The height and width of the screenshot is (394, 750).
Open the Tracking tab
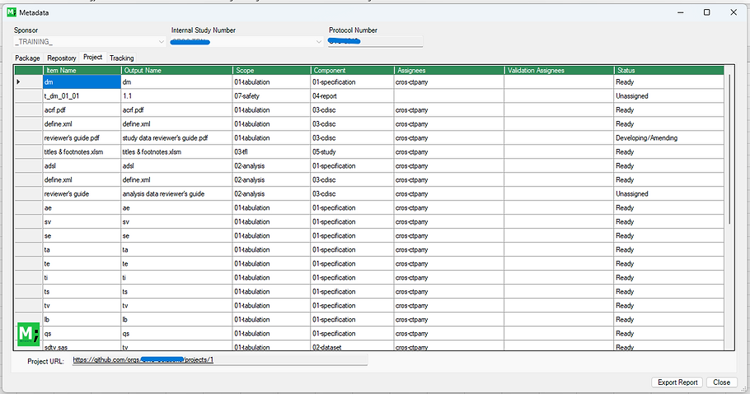121,58
